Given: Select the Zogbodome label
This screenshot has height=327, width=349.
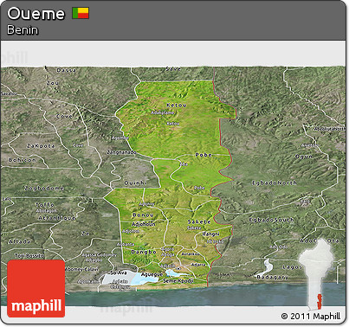Looking at the screenshot, I should [44, 189].
